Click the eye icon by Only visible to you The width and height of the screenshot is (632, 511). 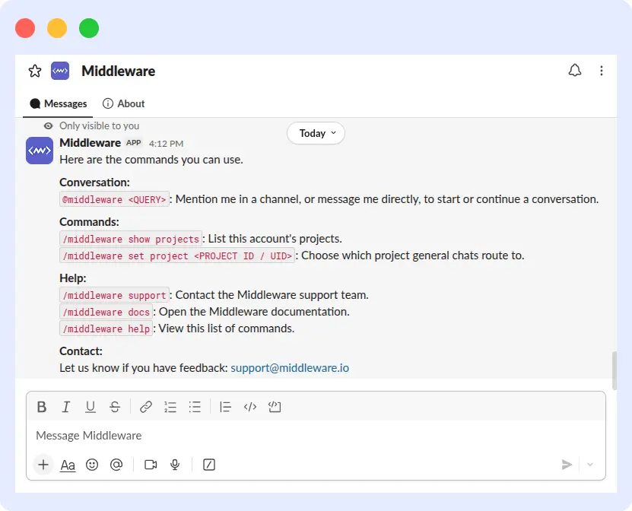point(49,125)
